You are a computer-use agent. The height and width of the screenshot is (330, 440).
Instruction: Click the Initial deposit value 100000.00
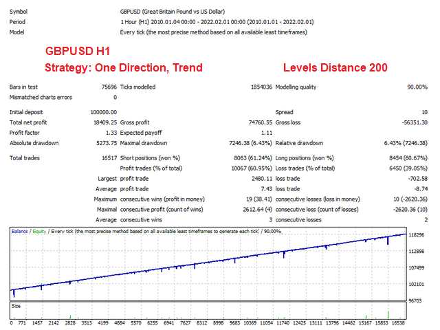pos(104,112)
